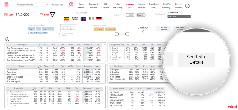Tick the Web Rate Servatur checkbox
238x110 pixels.
click(7, 94)
